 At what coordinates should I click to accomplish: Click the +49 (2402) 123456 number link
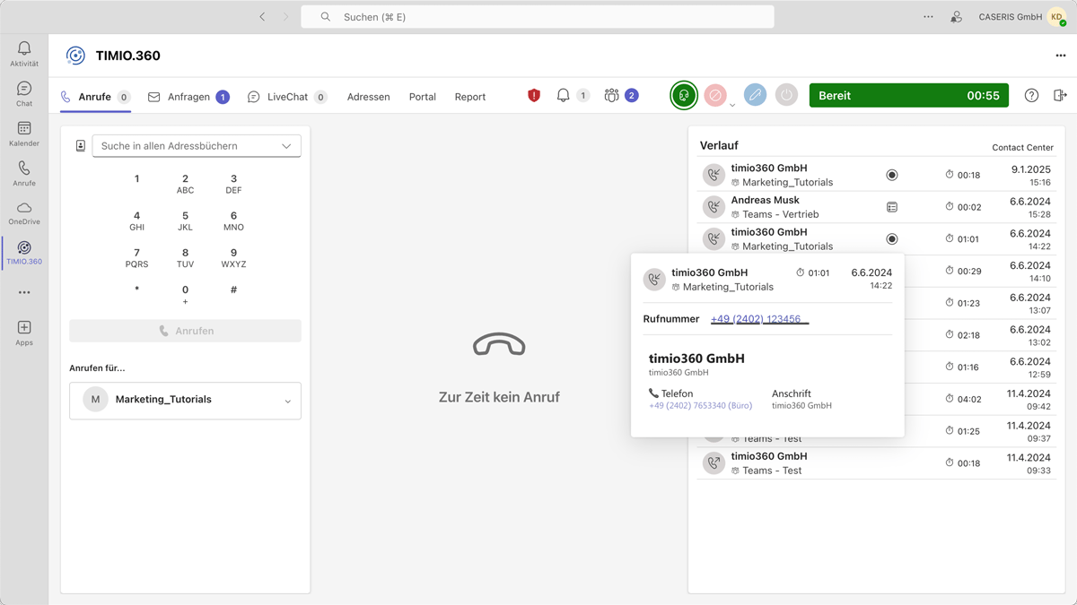click(x=756, y=319)
